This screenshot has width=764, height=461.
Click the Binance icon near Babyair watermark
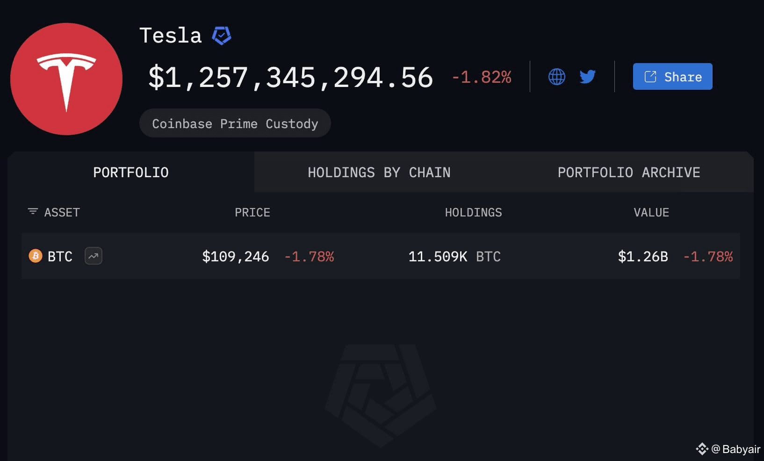point(702,448)
